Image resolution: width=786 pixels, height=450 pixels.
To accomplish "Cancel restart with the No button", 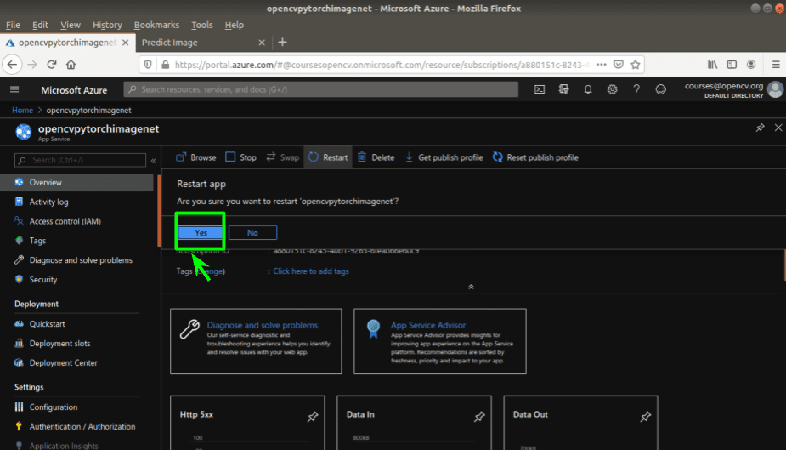I will click(252, 233).
